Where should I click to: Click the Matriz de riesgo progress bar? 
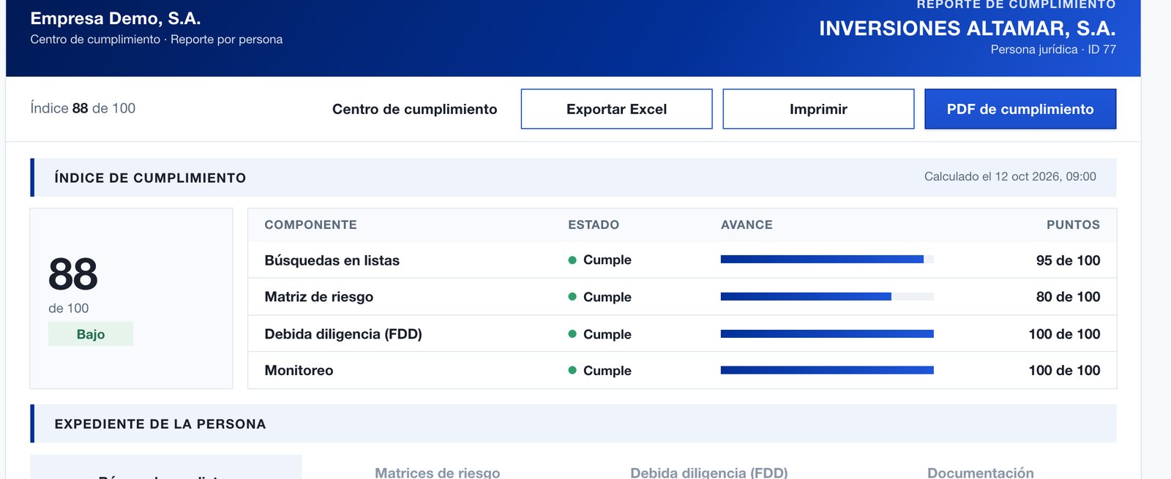pos(827,296)
